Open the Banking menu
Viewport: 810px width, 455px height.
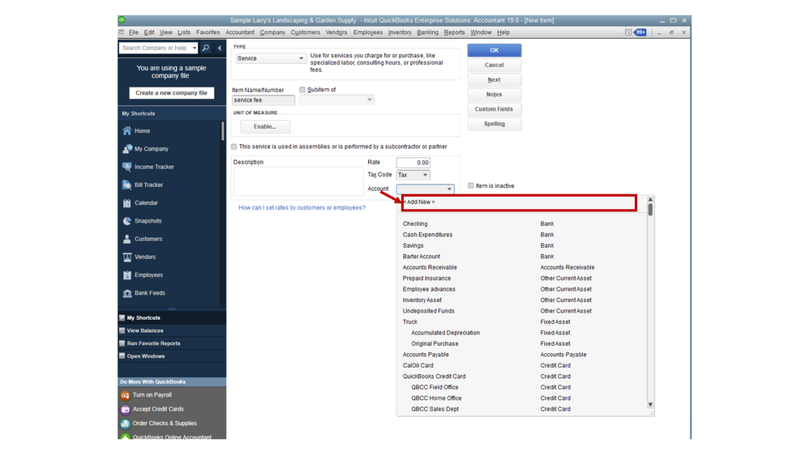pyautogui.click(x=428, y=32)
